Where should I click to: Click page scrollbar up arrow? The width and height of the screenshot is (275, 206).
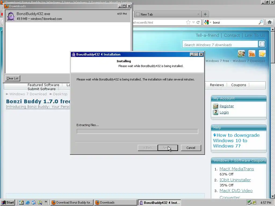[273, 30]
